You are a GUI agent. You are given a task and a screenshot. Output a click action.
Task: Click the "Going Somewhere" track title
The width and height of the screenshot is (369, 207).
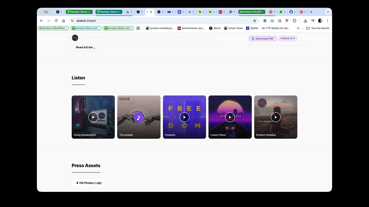click(85, 135)
